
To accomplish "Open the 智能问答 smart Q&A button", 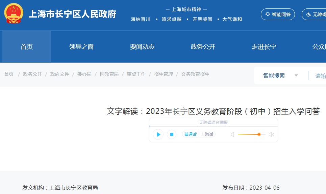I will coord(278,14).
